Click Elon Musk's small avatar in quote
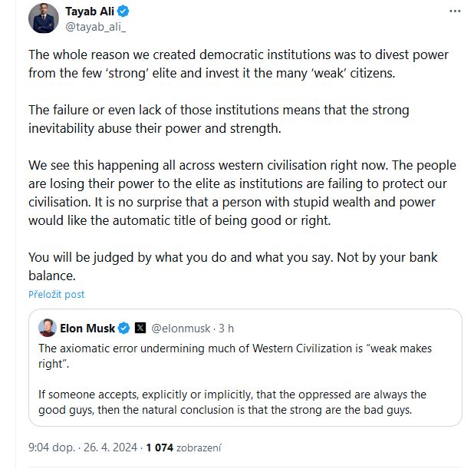 click(x=48, y=328)
